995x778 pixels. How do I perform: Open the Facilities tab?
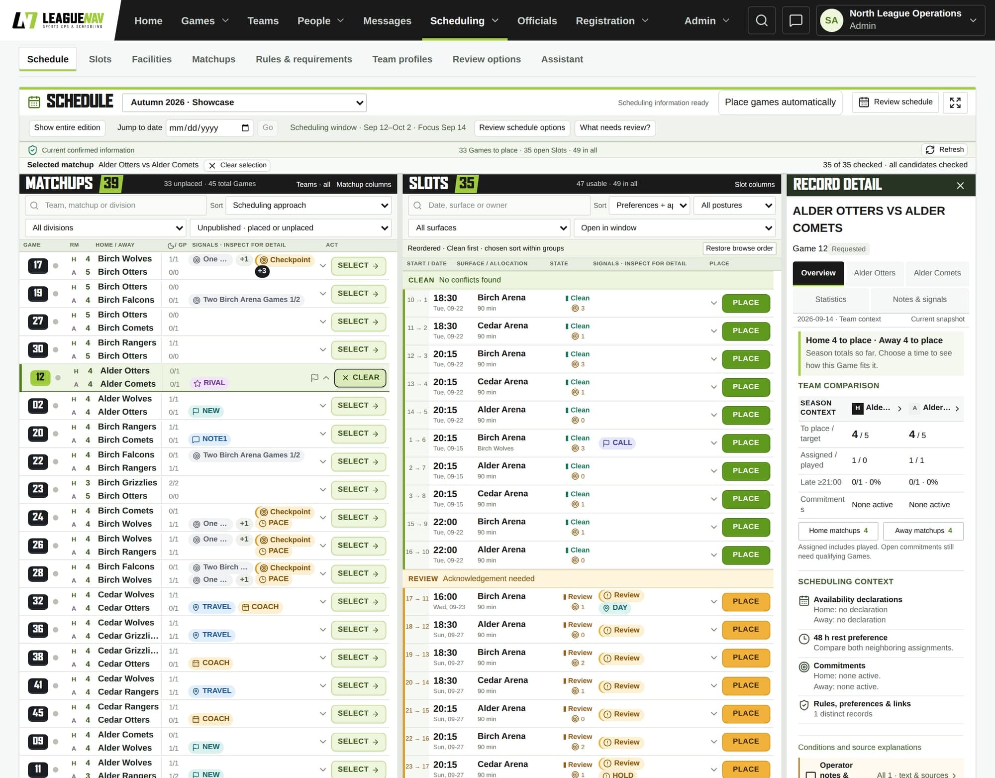[152, 59]
